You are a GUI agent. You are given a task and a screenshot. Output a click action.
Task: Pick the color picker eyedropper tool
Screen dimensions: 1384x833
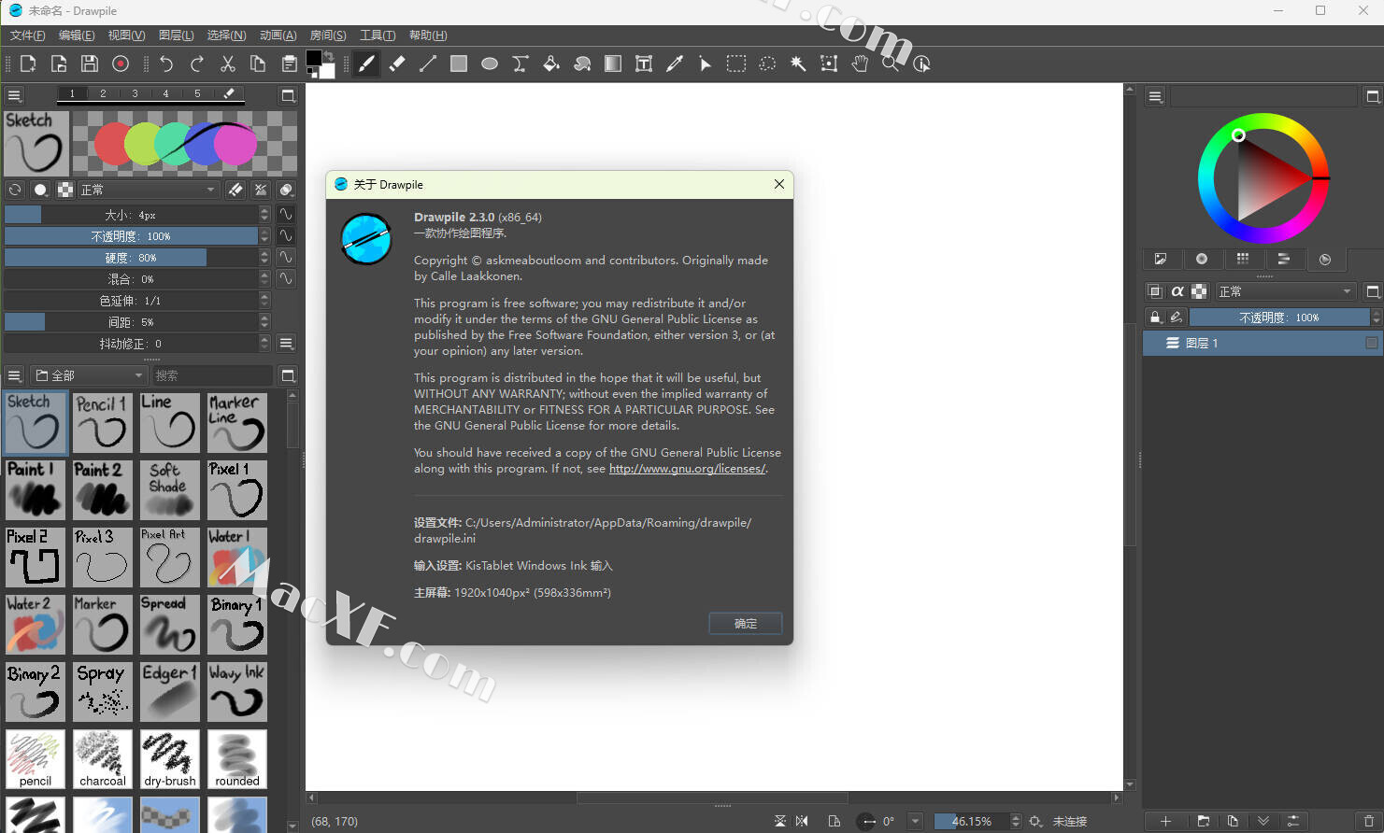point(675,64)
